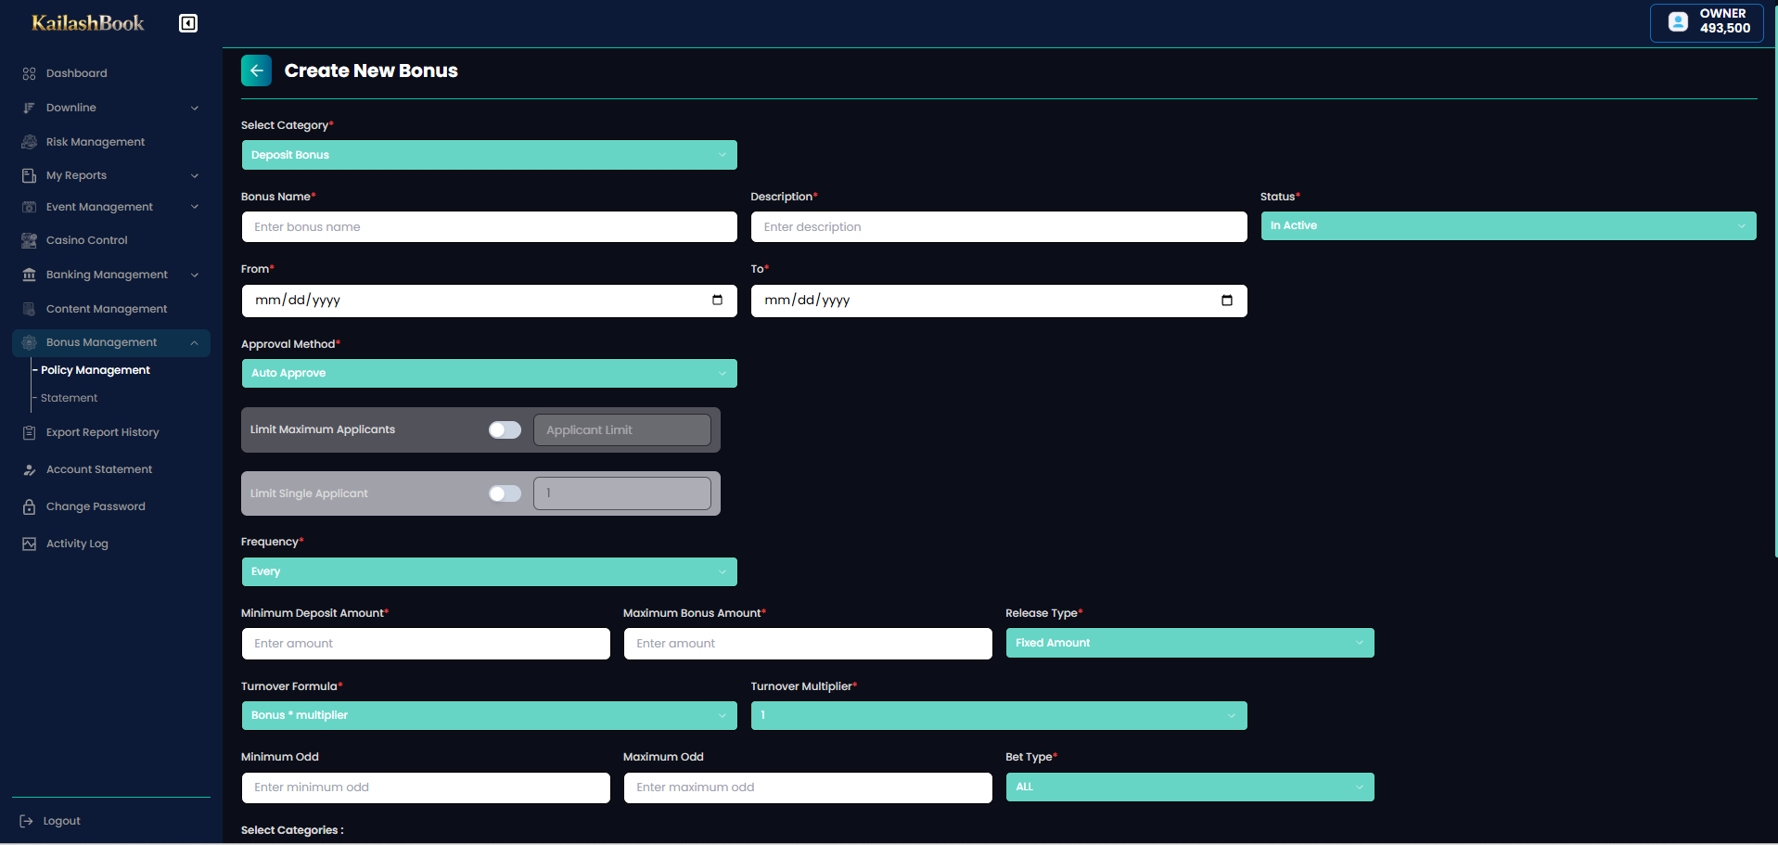Click the Minimum Deposit Amount field
This screenshot has height=845, width=1778.
426,644
